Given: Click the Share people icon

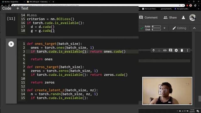Looking at the screenshot, I should click(166, 18).
